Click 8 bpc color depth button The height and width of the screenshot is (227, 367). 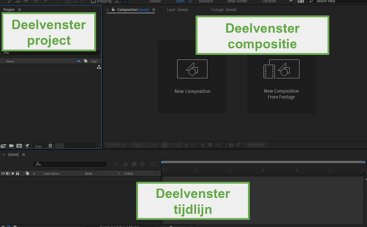(x=38, y=146)
